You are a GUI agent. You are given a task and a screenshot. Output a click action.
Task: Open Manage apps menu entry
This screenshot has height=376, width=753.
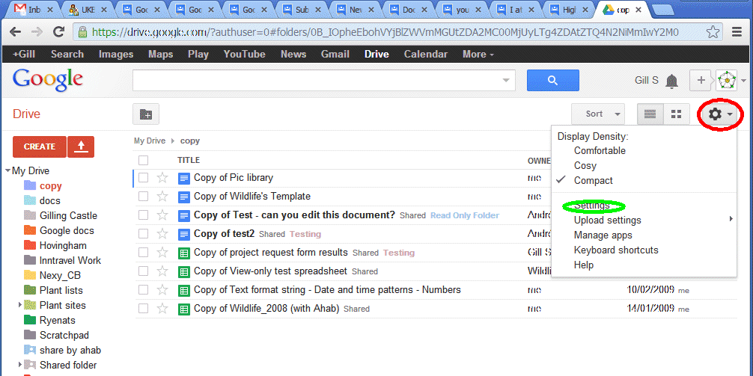pyautogui.click(x=603, y=235)
